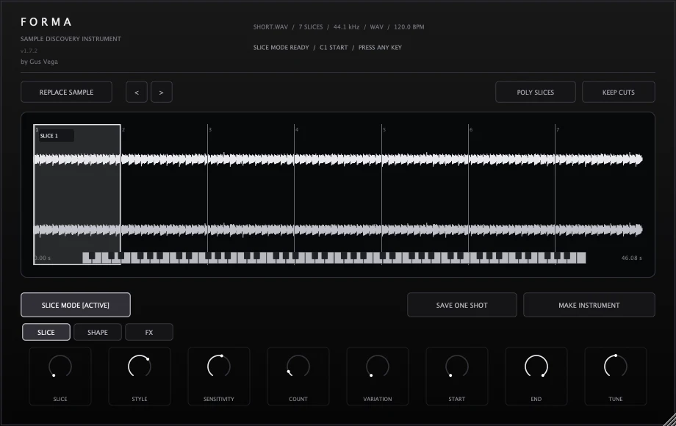Click Make Instrument button
This screenshot has width=676, height=426.
point(589,305)
